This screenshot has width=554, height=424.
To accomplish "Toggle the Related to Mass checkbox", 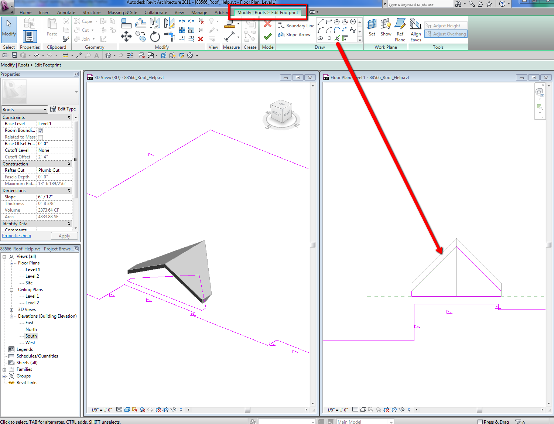I will point(41,137).
